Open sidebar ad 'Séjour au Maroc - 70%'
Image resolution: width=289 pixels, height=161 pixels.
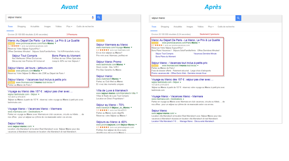[x=110, y=105]
